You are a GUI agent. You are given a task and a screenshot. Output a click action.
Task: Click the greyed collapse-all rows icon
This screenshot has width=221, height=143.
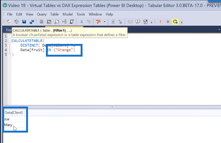(113, 22)
